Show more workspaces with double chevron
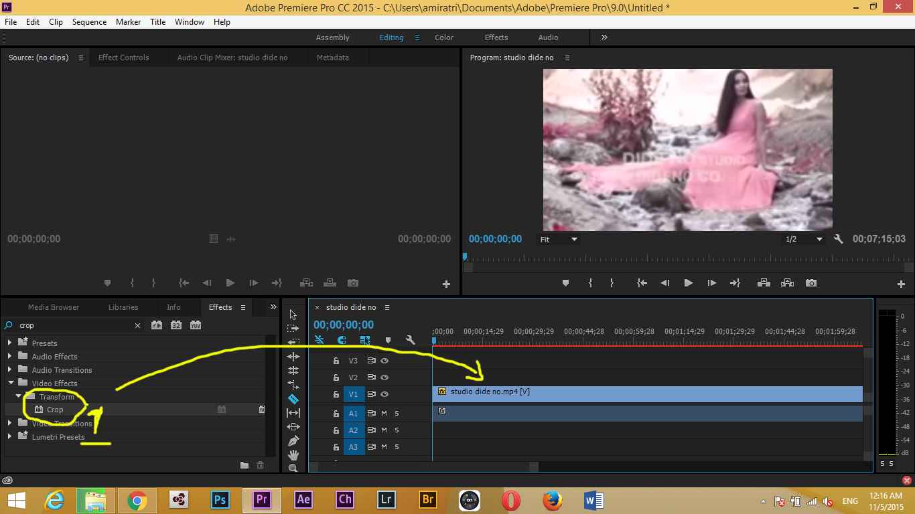The width and height of the screenshot is (915, 514). click(604, 37)
